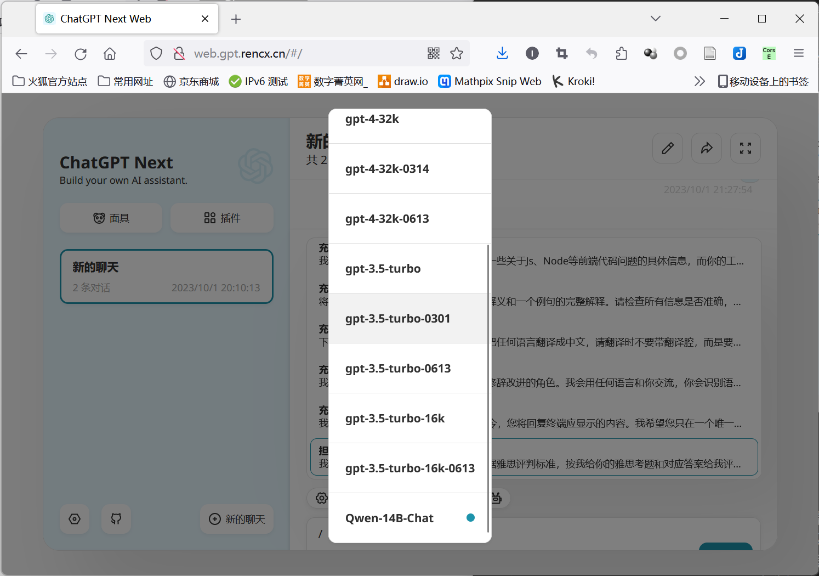Open the 新的聊天 conversation card
The width and height of the screenshot is (819, 576).
click(x=167, y=276)
